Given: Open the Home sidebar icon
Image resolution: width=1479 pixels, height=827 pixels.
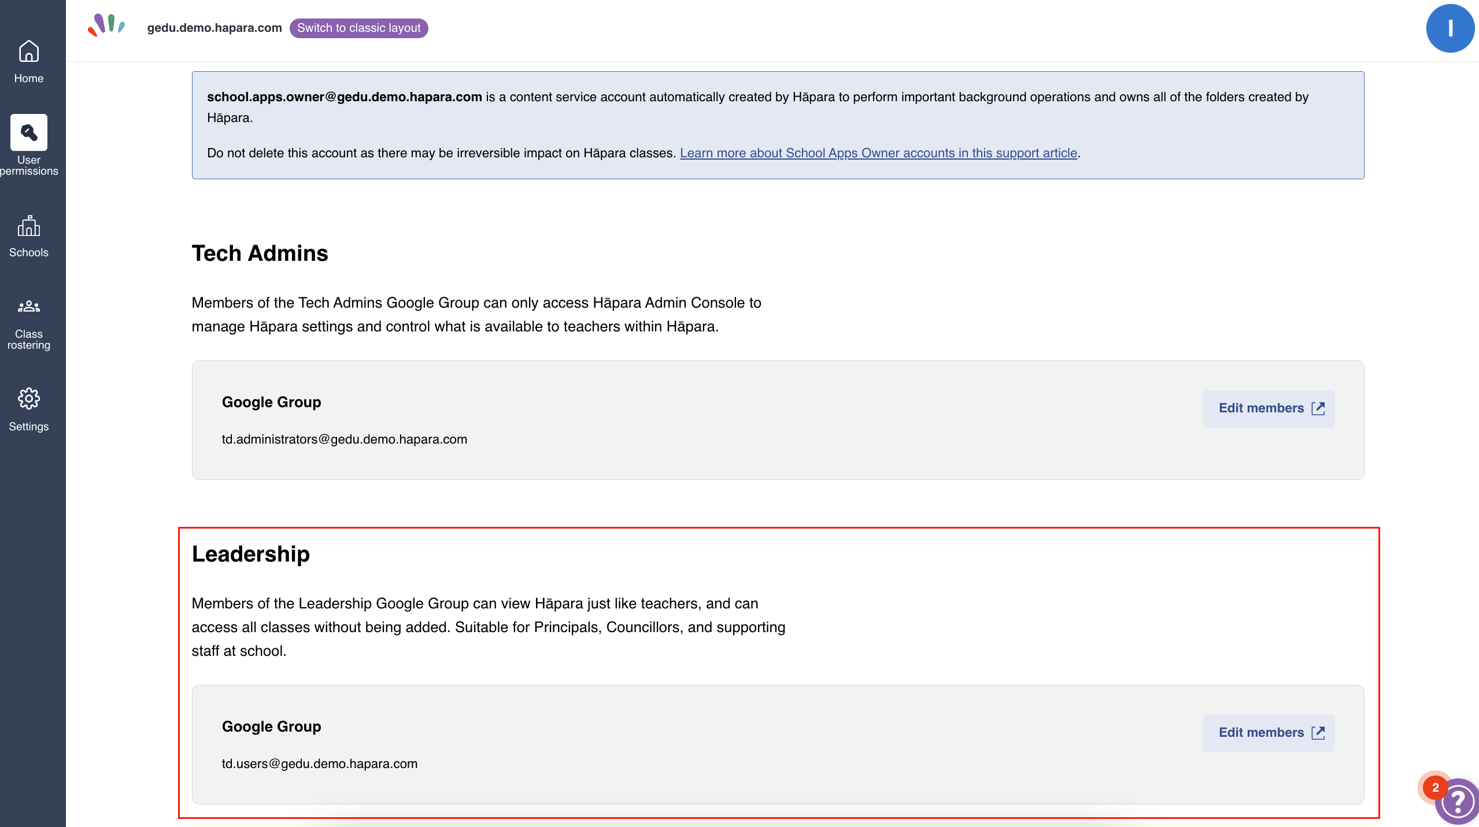Looking at the screenshot, I should (x=28, y=51).
